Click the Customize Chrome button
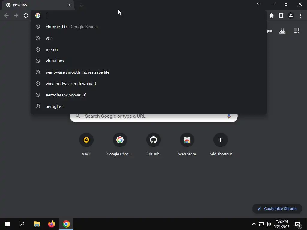307x230 pixels. [x=277, y=208]
